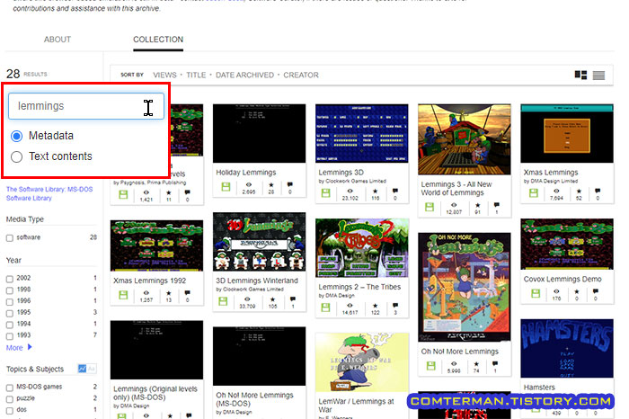Image resolution: width=629 pixels, height=419 pixels.
Task: Open Covox Lemmings Demo title link
Action: (563, 279)
